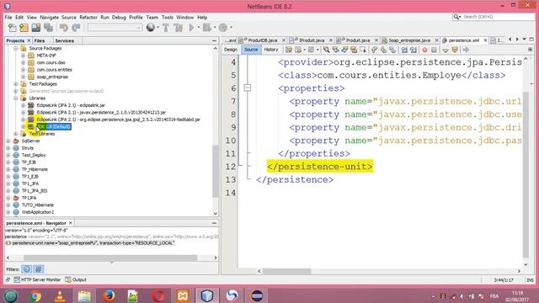Click the Debug Project toolbar icon
539x303 pixels.
click(207, 28)
